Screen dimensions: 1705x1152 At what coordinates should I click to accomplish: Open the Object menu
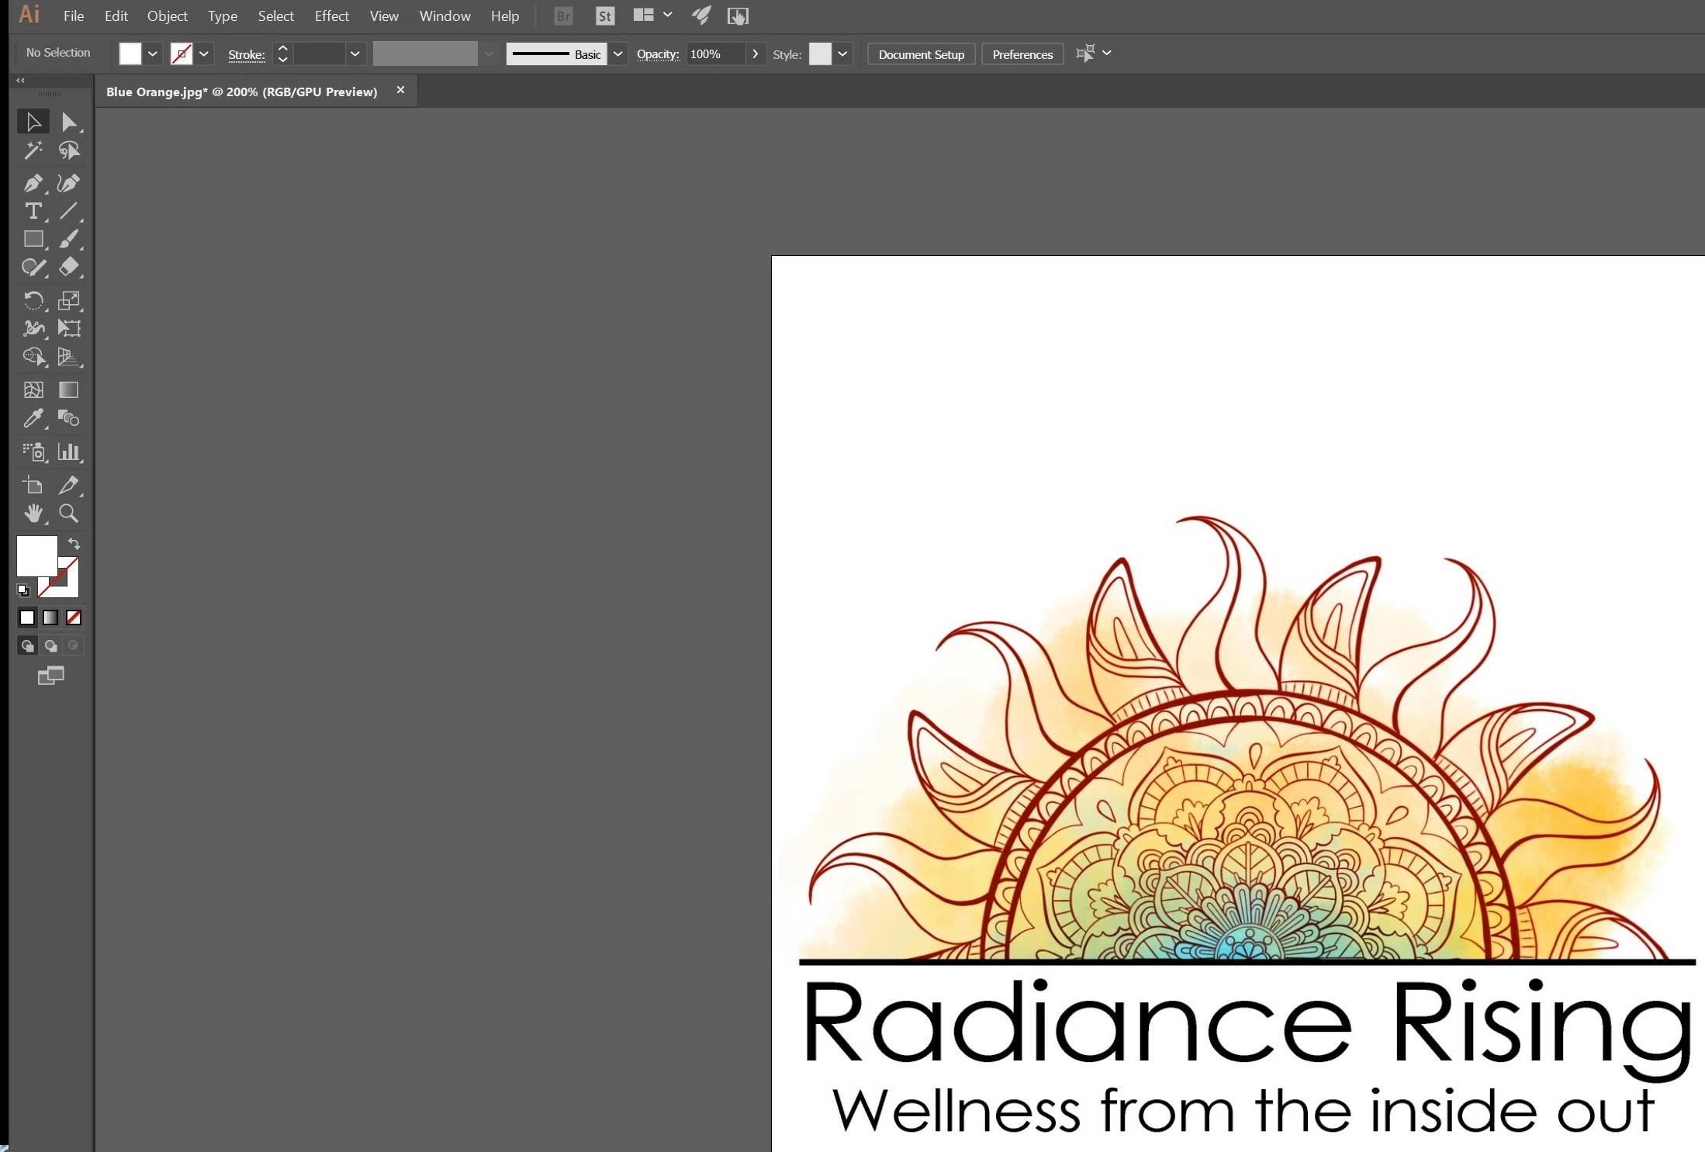pos(167,16)
